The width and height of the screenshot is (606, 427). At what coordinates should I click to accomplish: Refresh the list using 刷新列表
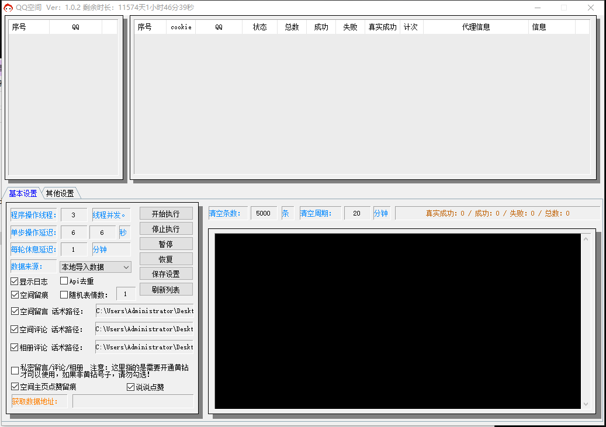(166, 289)
